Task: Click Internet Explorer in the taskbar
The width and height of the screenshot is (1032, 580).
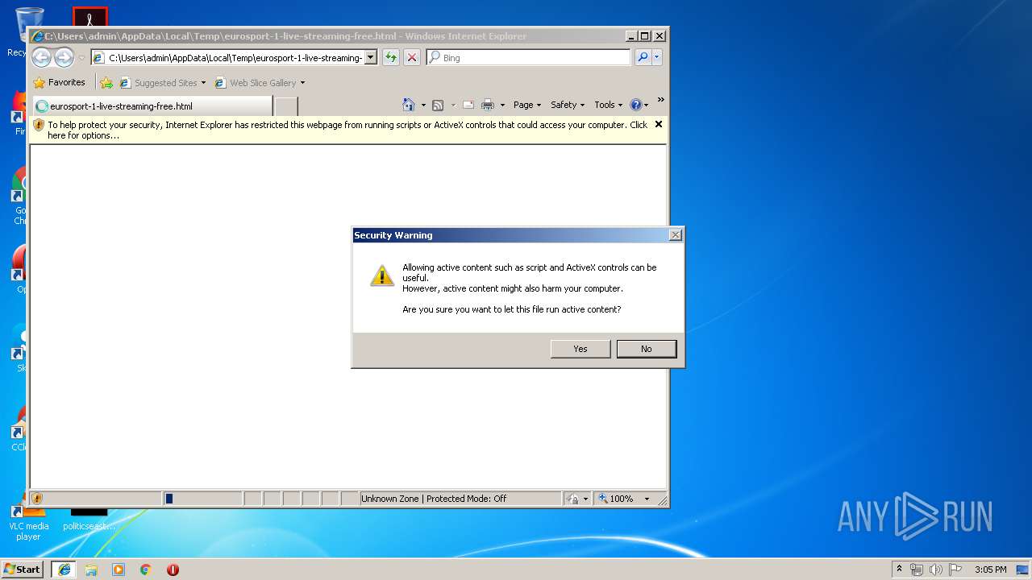Action: pyautogui.click(x=64, y=569)
